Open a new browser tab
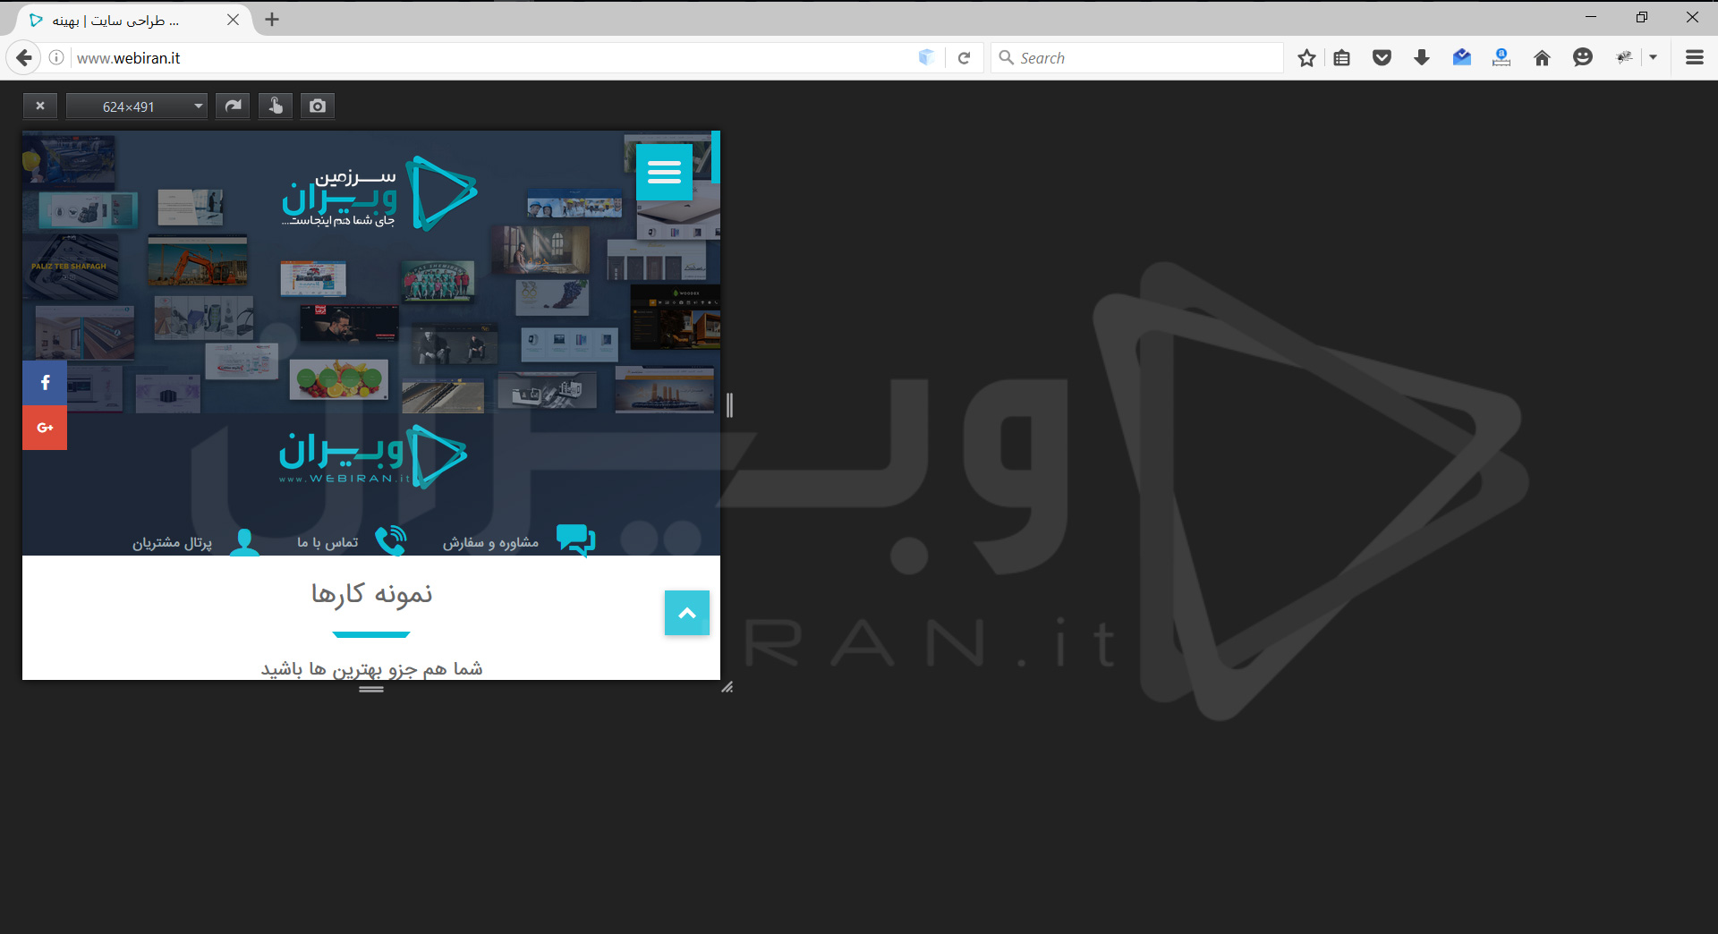 (272, 20)
